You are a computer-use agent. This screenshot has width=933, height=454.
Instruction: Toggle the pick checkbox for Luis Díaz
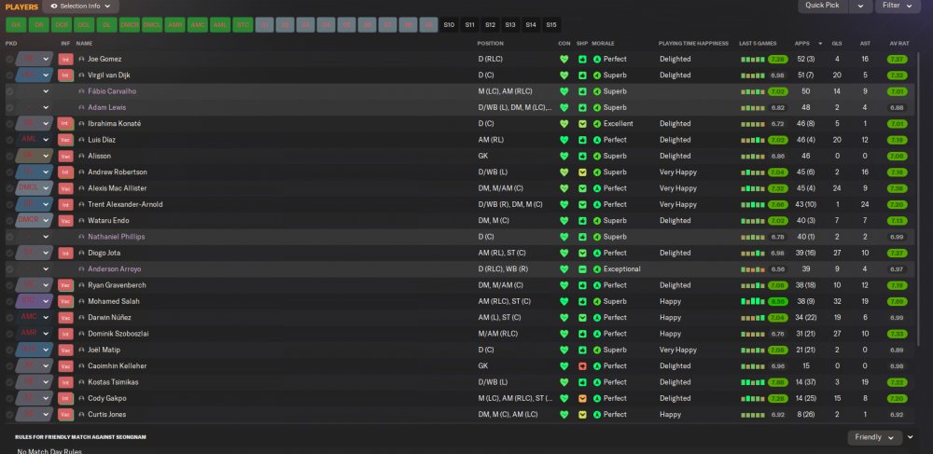(x=9, y=140)
